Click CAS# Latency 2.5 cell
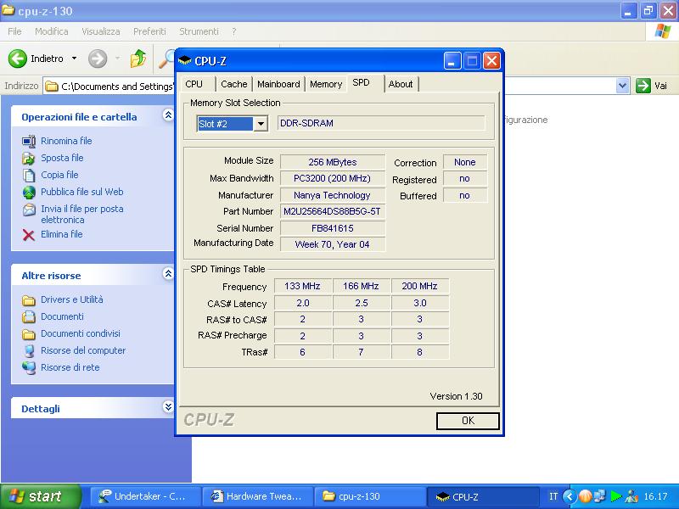 pos(361,303)
